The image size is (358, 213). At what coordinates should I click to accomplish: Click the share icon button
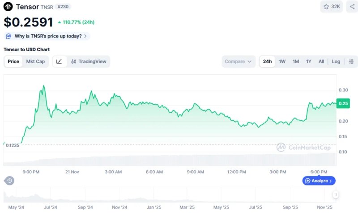[x=352, y=7]
